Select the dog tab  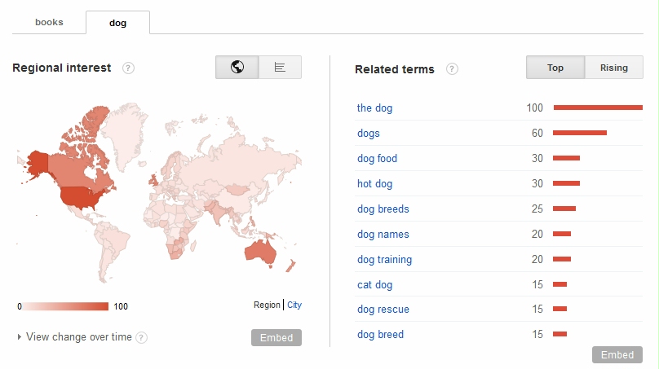pyautogui.click(x=117, y=23)
